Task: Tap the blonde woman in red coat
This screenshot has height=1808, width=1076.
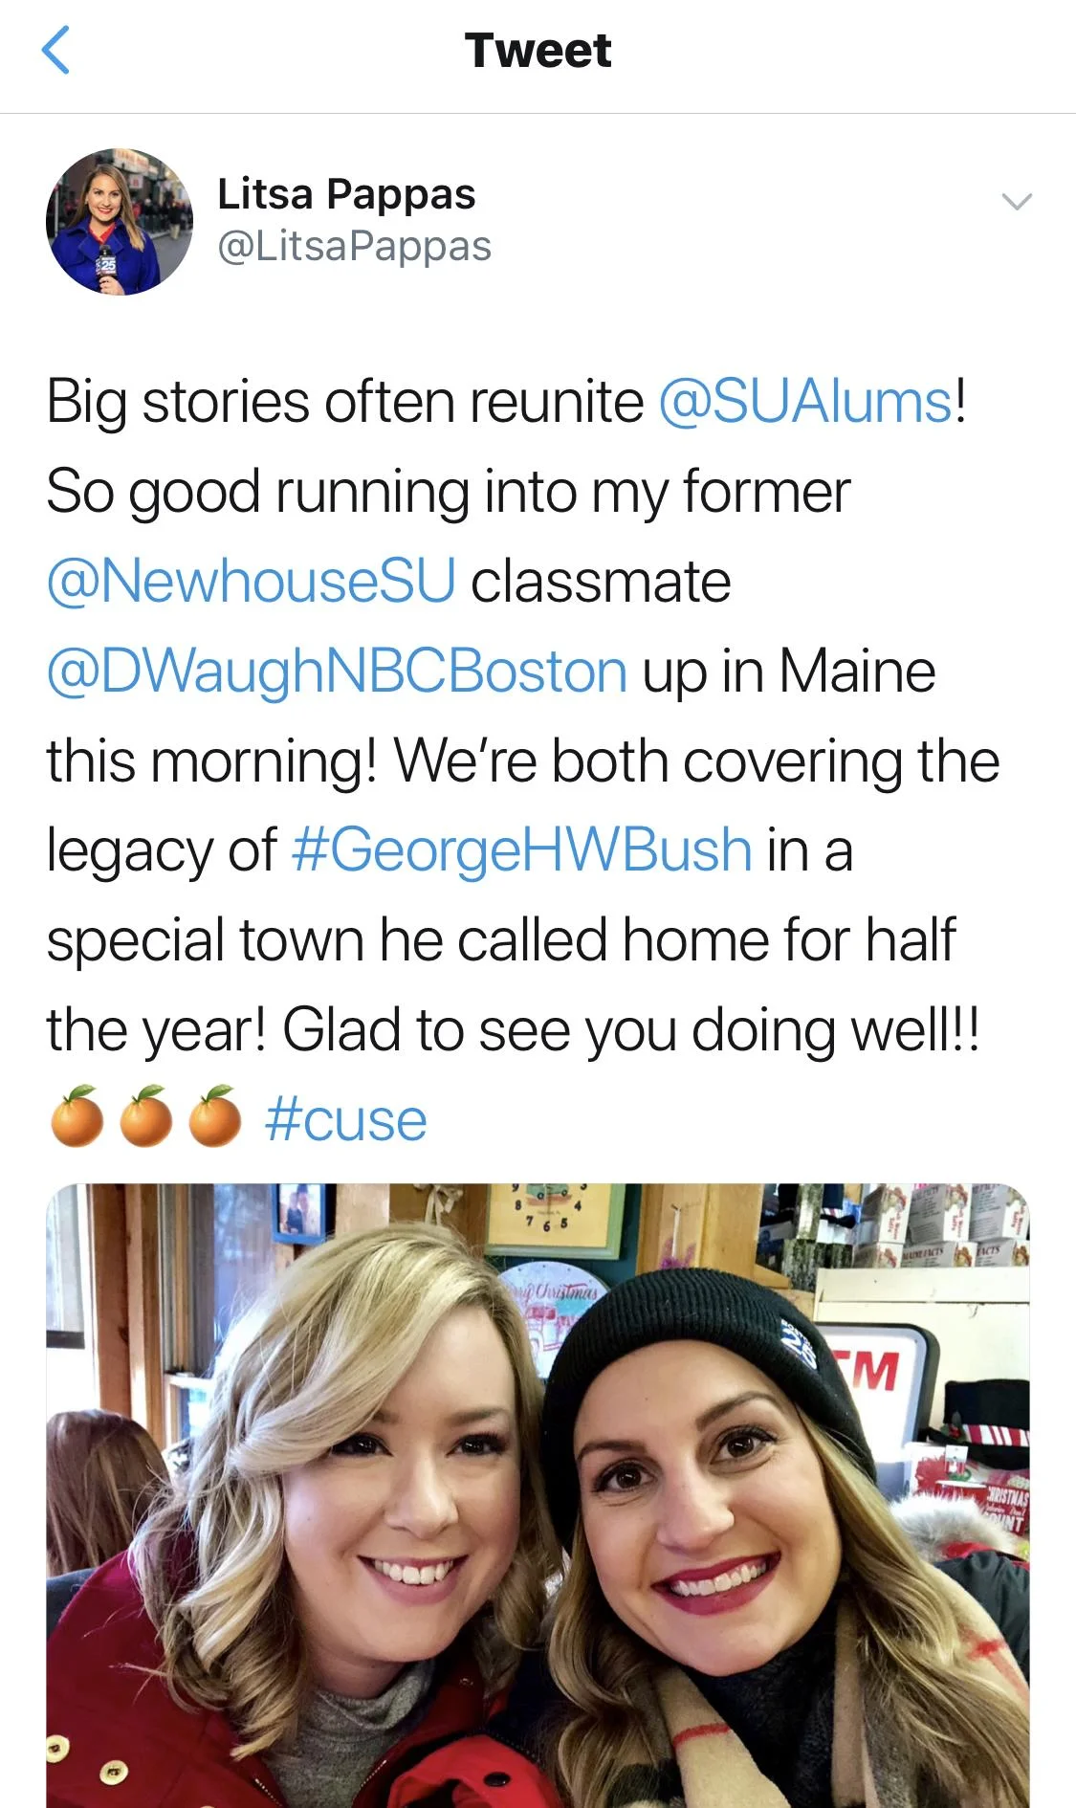Action: point(316,1531)
